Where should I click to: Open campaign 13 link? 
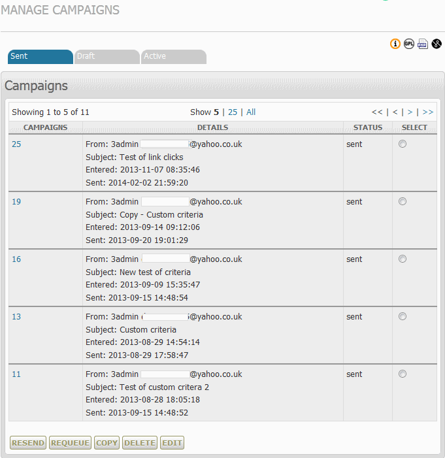(16, 317)
